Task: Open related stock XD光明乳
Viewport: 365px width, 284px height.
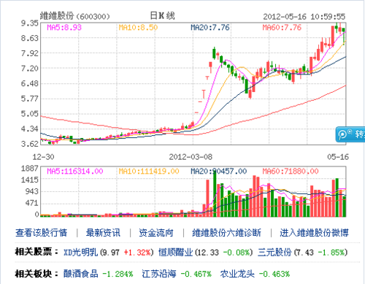Action: 80,252
